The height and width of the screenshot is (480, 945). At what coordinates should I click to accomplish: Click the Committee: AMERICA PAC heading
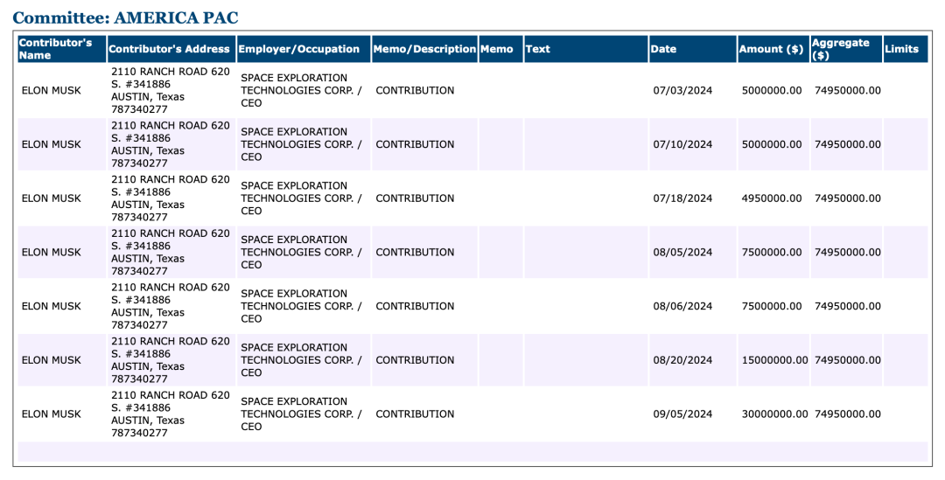pos(125,17)
